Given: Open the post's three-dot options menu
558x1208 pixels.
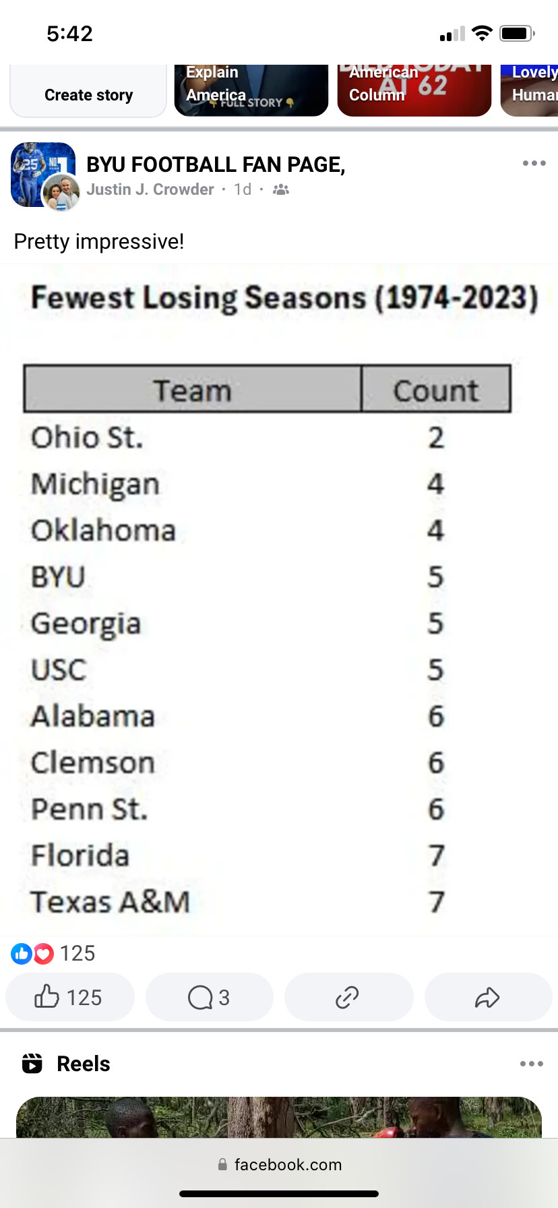Looking at the screenshot, I should pos(534,163).
